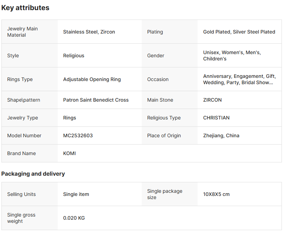Click the "Packaging and delivery" heading
Viewport: 284px width, 234px height.
(33, 174)
